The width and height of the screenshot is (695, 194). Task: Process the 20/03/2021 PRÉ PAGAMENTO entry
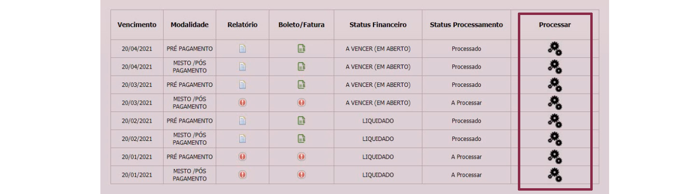click(555, 84)
